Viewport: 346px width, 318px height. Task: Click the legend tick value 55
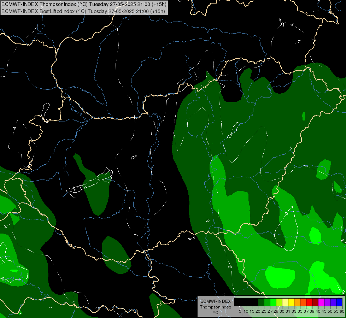336,311
